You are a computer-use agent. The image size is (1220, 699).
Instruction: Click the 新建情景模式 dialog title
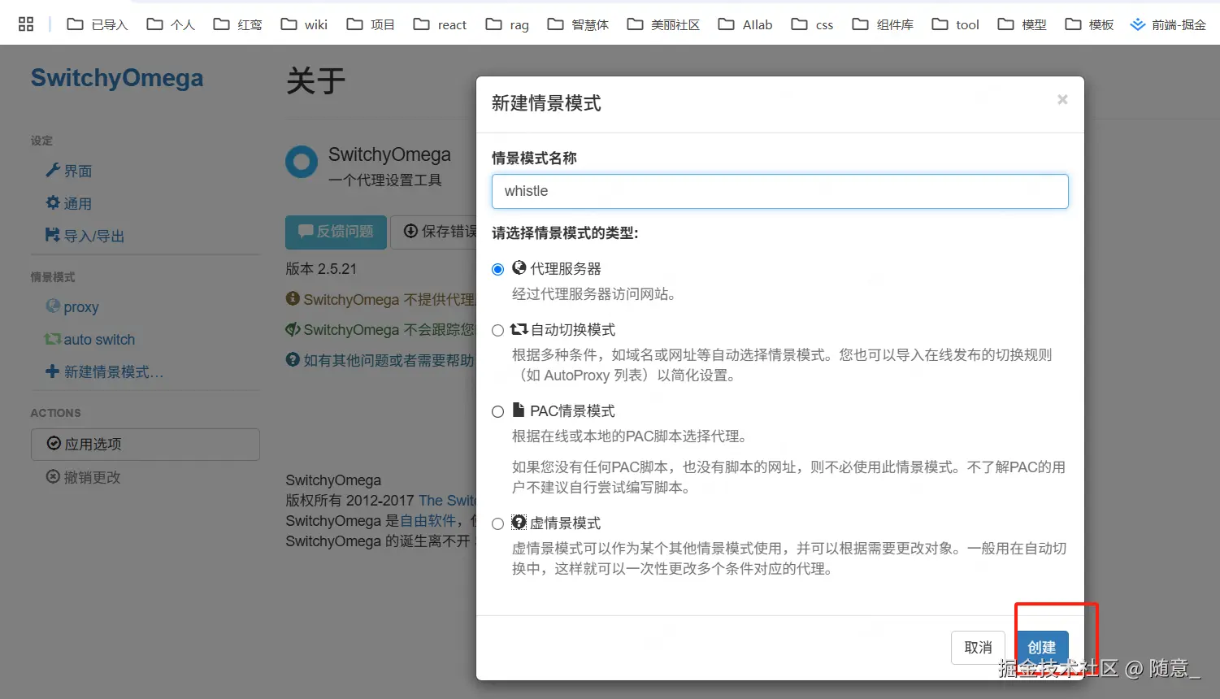click(x=546, y=103)
